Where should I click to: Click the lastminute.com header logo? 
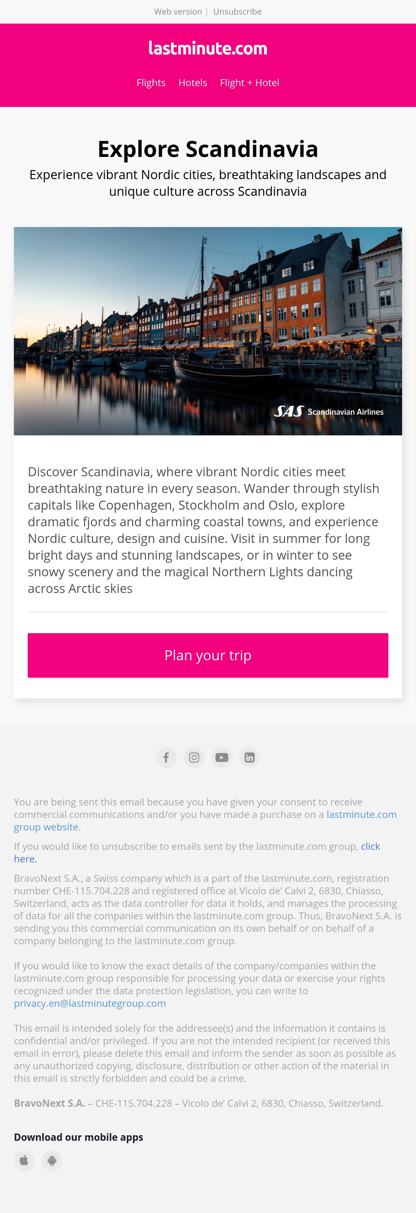coord(208,48)
